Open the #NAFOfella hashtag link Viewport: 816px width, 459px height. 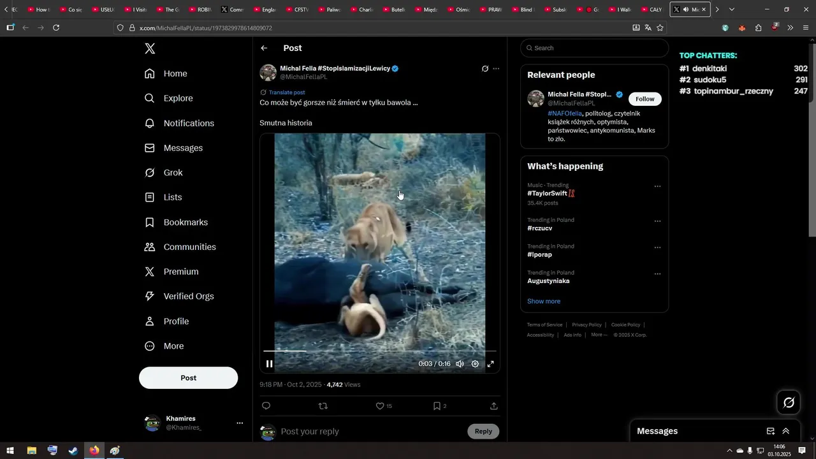tap(565, 113)
